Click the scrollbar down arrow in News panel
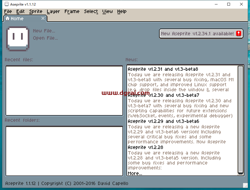 (241, 173)
